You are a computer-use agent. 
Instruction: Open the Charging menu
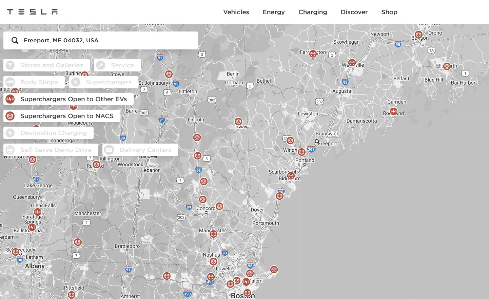(313, 12)
